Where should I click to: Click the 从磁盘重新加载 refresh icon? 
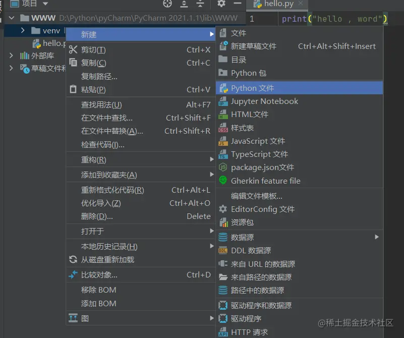coord(73,259)
